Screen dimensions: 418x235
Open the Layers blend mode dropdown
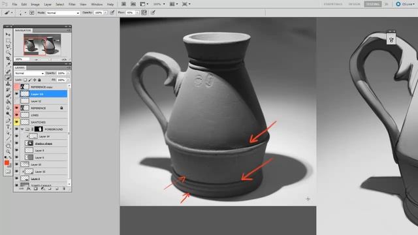click(29, 73)
